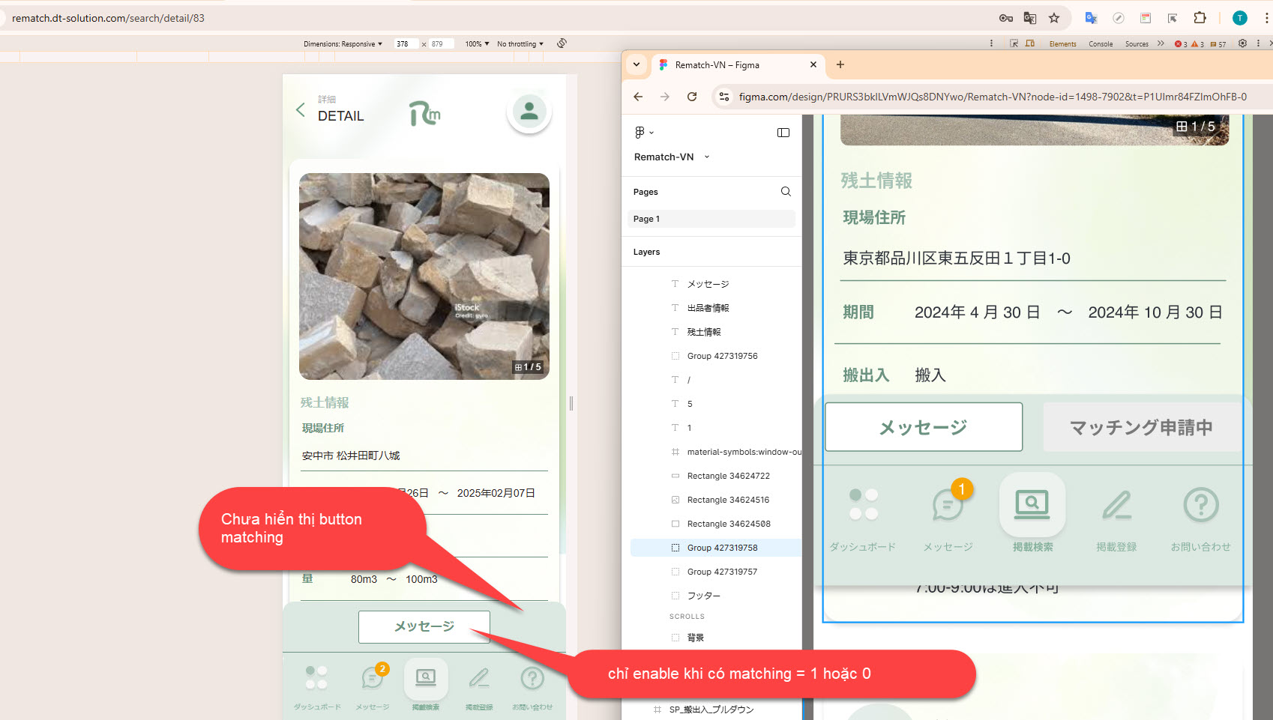Click the Figma search pages icon
This screenshot has height=720, width=1273.
click(x=786, y=192)
